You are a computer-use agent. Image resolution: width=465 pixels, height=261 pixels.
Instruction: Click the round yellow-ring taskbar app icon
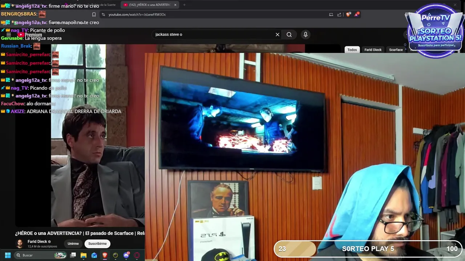point(116,255)
